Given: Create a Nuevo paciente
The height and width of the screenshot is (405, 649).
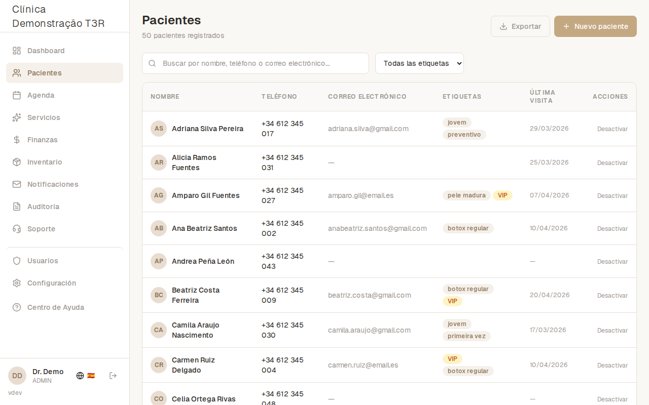Looking at the screenshot, I should pos(595,26).
